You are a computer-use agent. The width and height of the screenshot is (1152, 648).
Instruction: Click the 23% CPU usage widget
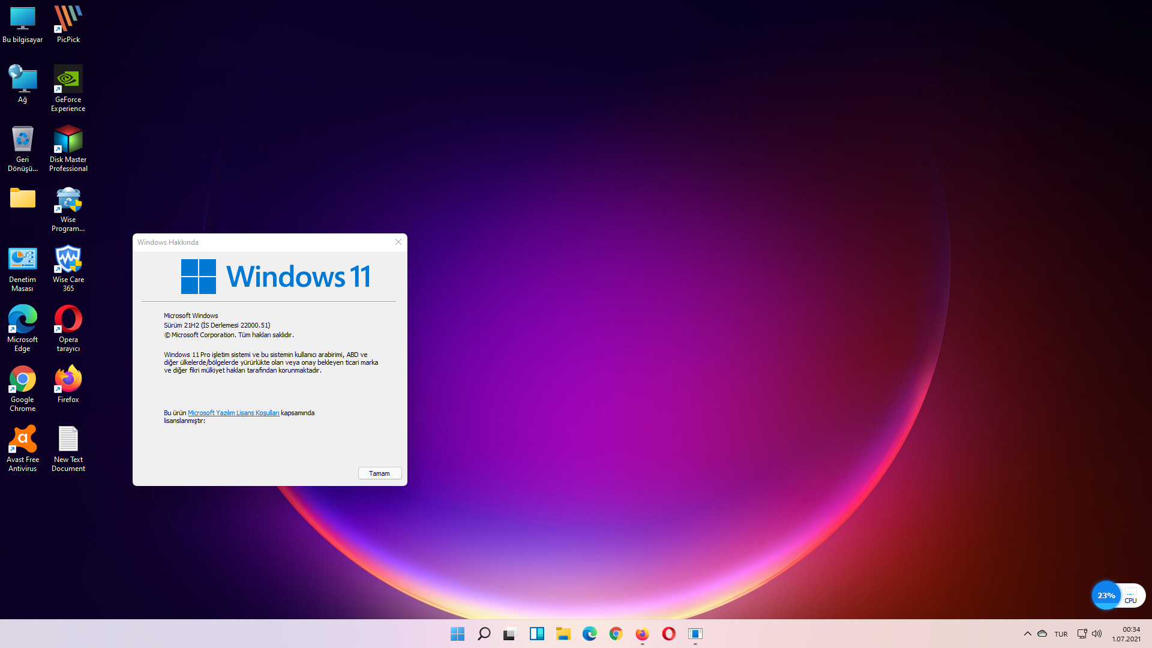tap(1118, 595)
